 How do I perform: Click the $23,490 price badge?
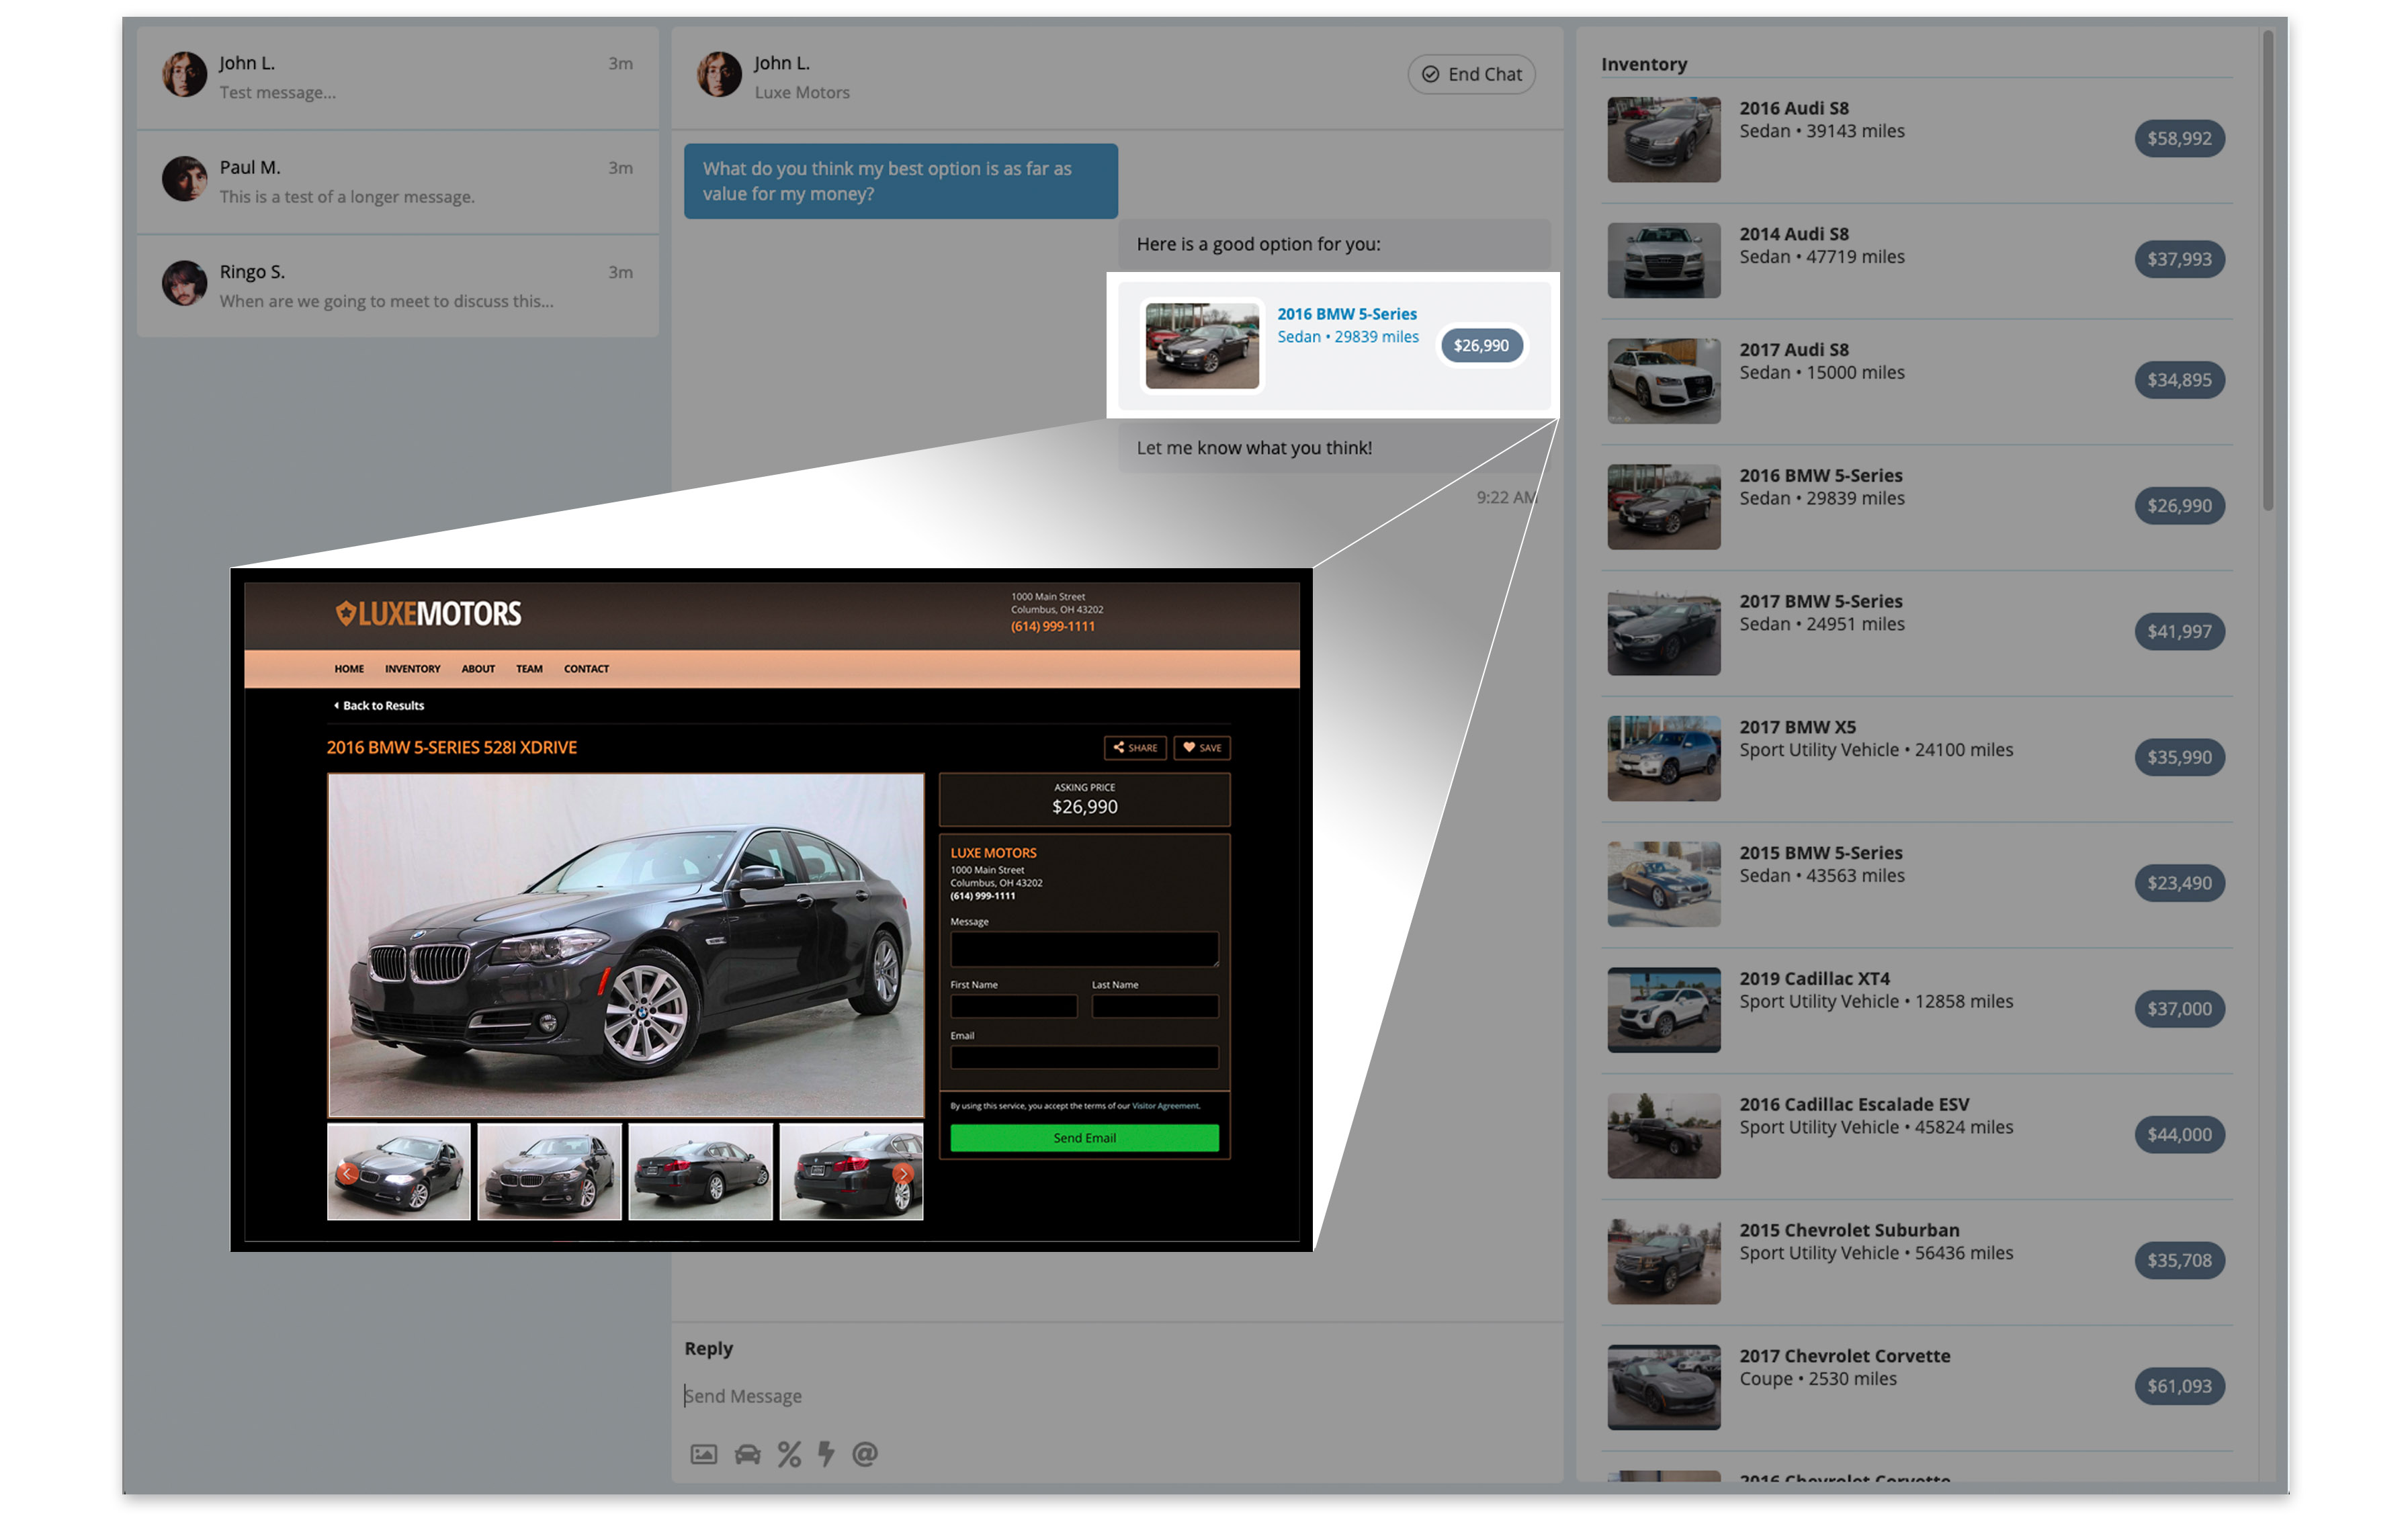[2179, 883]
